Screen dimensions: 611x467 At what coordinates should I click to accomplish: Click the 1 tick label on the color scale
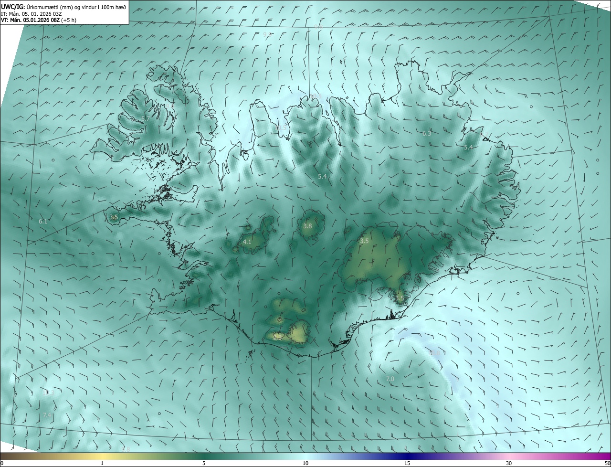point(103,463)
